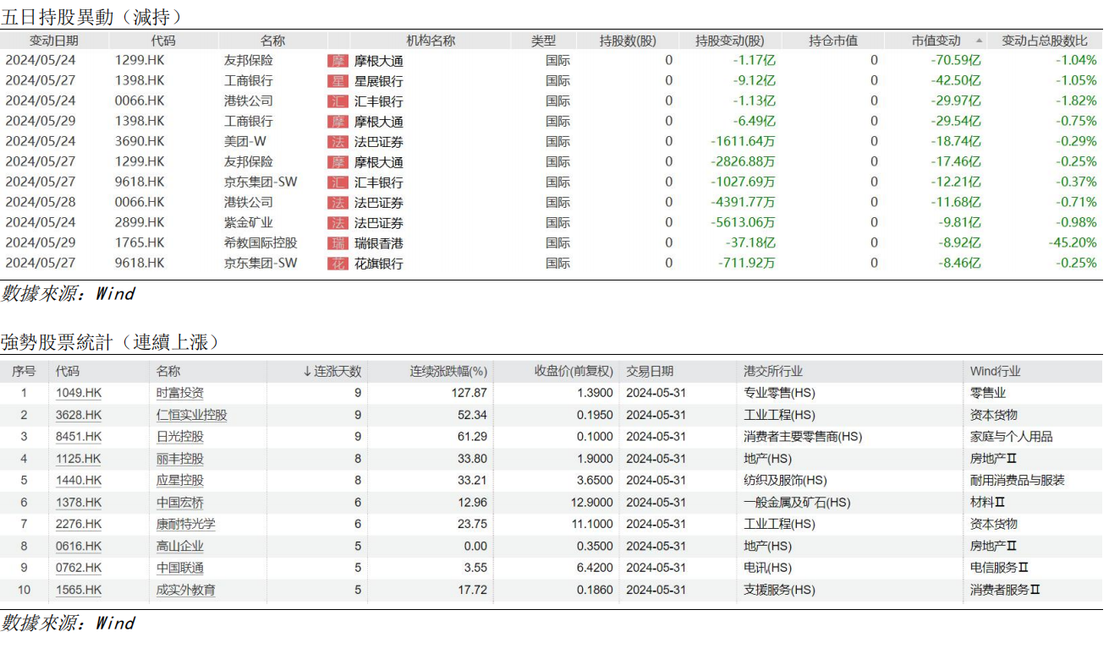
Task: Select the 1765.HK code cell
Action: click(x=140, y=243)
